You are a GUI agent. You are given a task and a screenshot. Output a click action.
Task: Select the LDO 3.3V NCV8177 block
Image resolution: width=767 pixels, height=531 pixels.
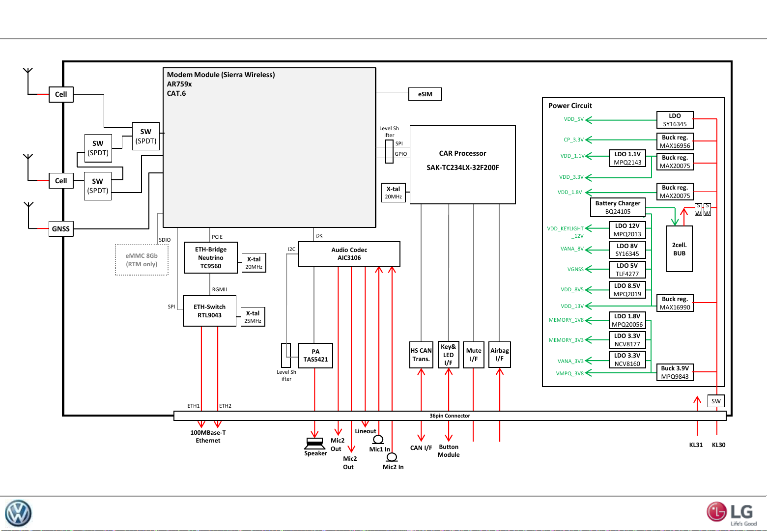(x=627, y=340)
